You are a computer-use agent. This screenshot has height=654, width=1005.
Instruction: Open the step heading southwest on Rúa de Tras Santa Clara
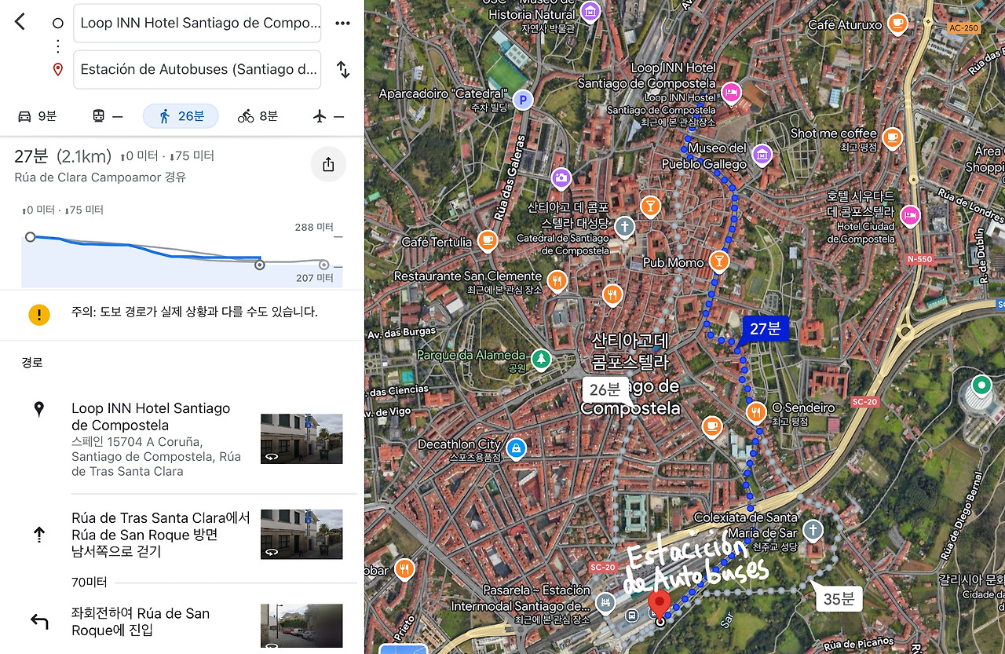182,535
